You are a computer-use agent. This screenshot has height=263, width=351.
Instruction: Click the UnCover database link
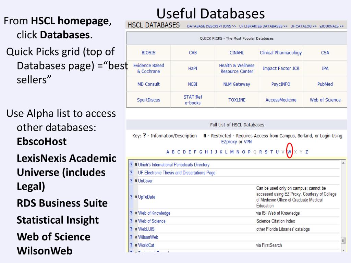pyautogui.click(x=145, y=181)
